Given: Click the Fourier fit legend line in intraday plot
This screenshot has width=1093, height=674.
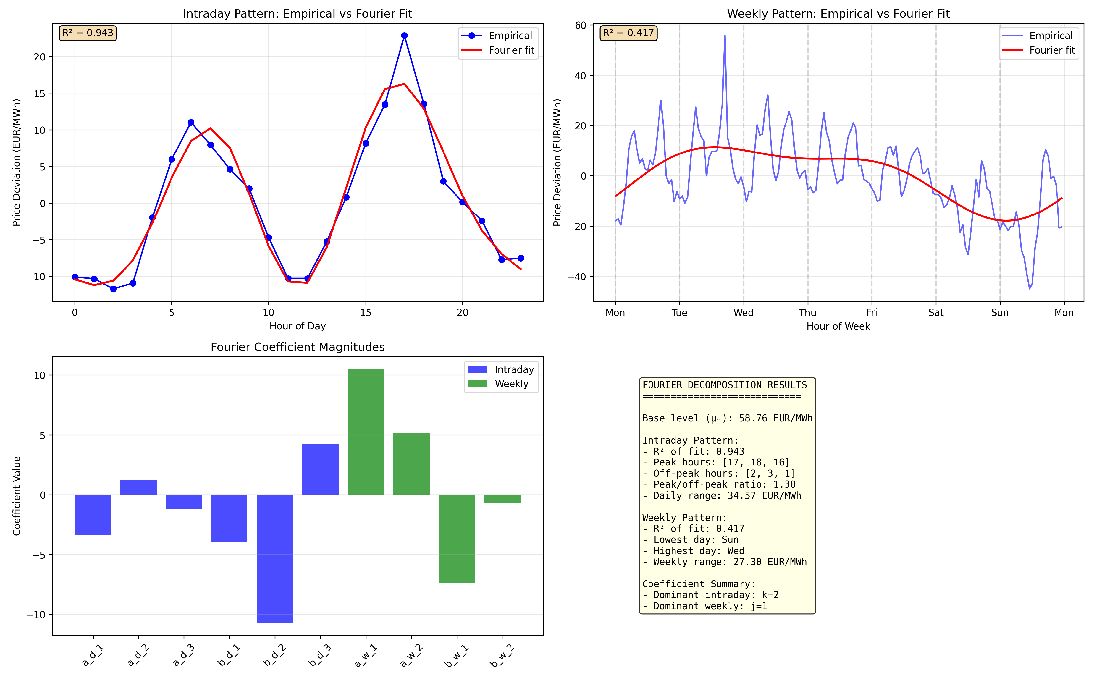Looking at the screenshot, I should pyautogui.click(x=471, y=50).
